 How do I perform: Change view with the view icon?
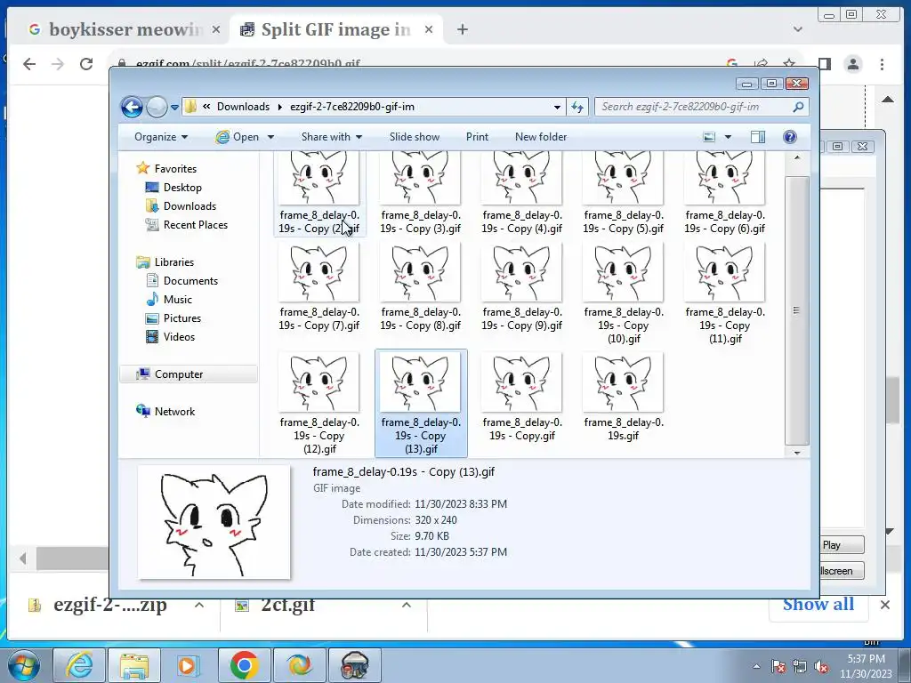[x=709, y=137]
